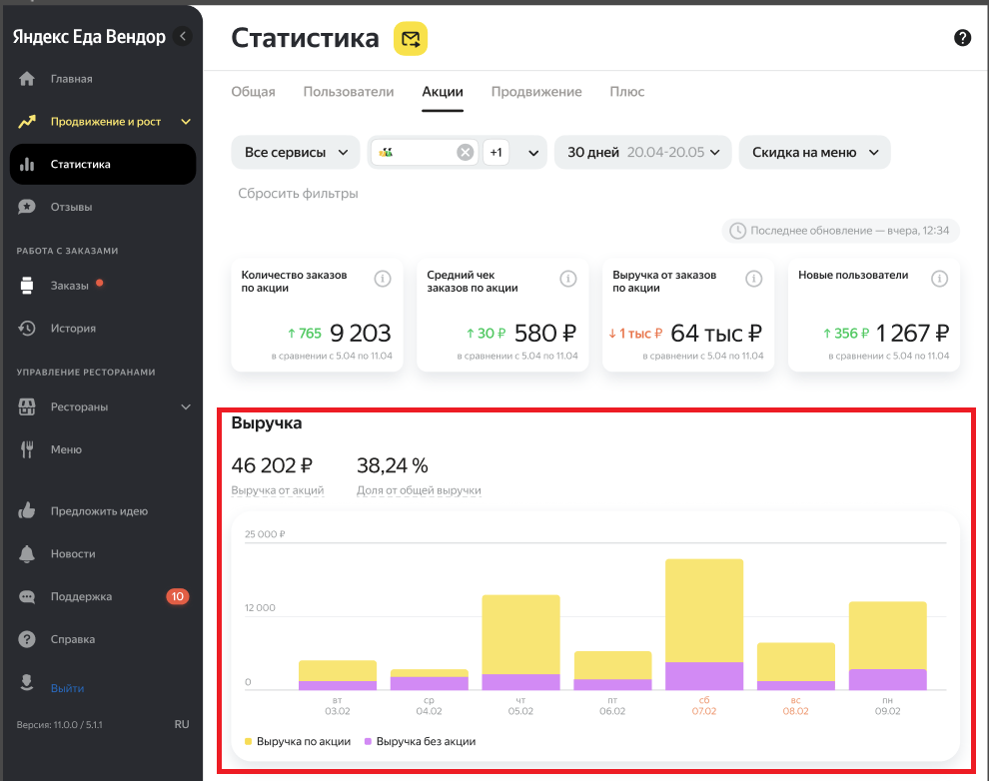The image size is (989, 781).
Task: Toggle Выручка по акции legend item
Action: 297,742
